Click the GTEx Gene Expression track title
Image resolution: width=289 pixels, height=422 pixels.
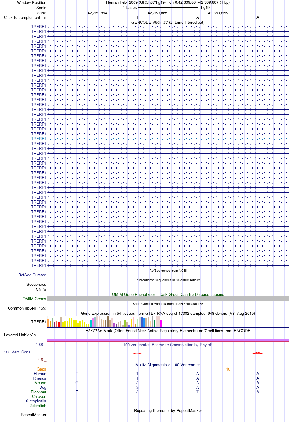point(168,313)
